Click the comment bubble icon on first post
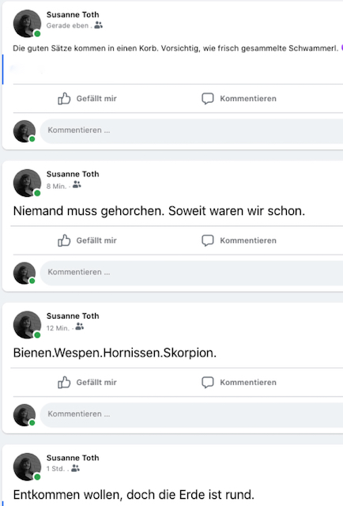The width and height of the screenshot is (343, 506). point(208,98)
